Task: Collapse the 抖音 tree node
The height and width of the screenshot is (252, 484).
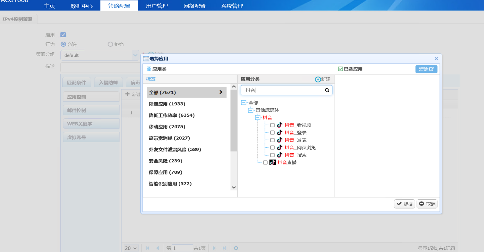Action: 258,117
